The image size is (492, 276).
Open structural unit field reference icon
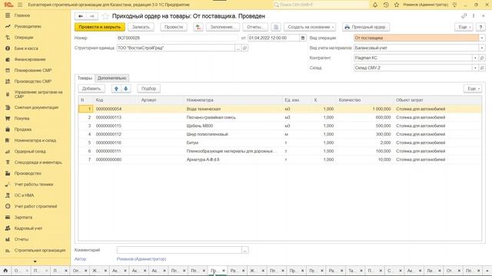pos(245,48)
